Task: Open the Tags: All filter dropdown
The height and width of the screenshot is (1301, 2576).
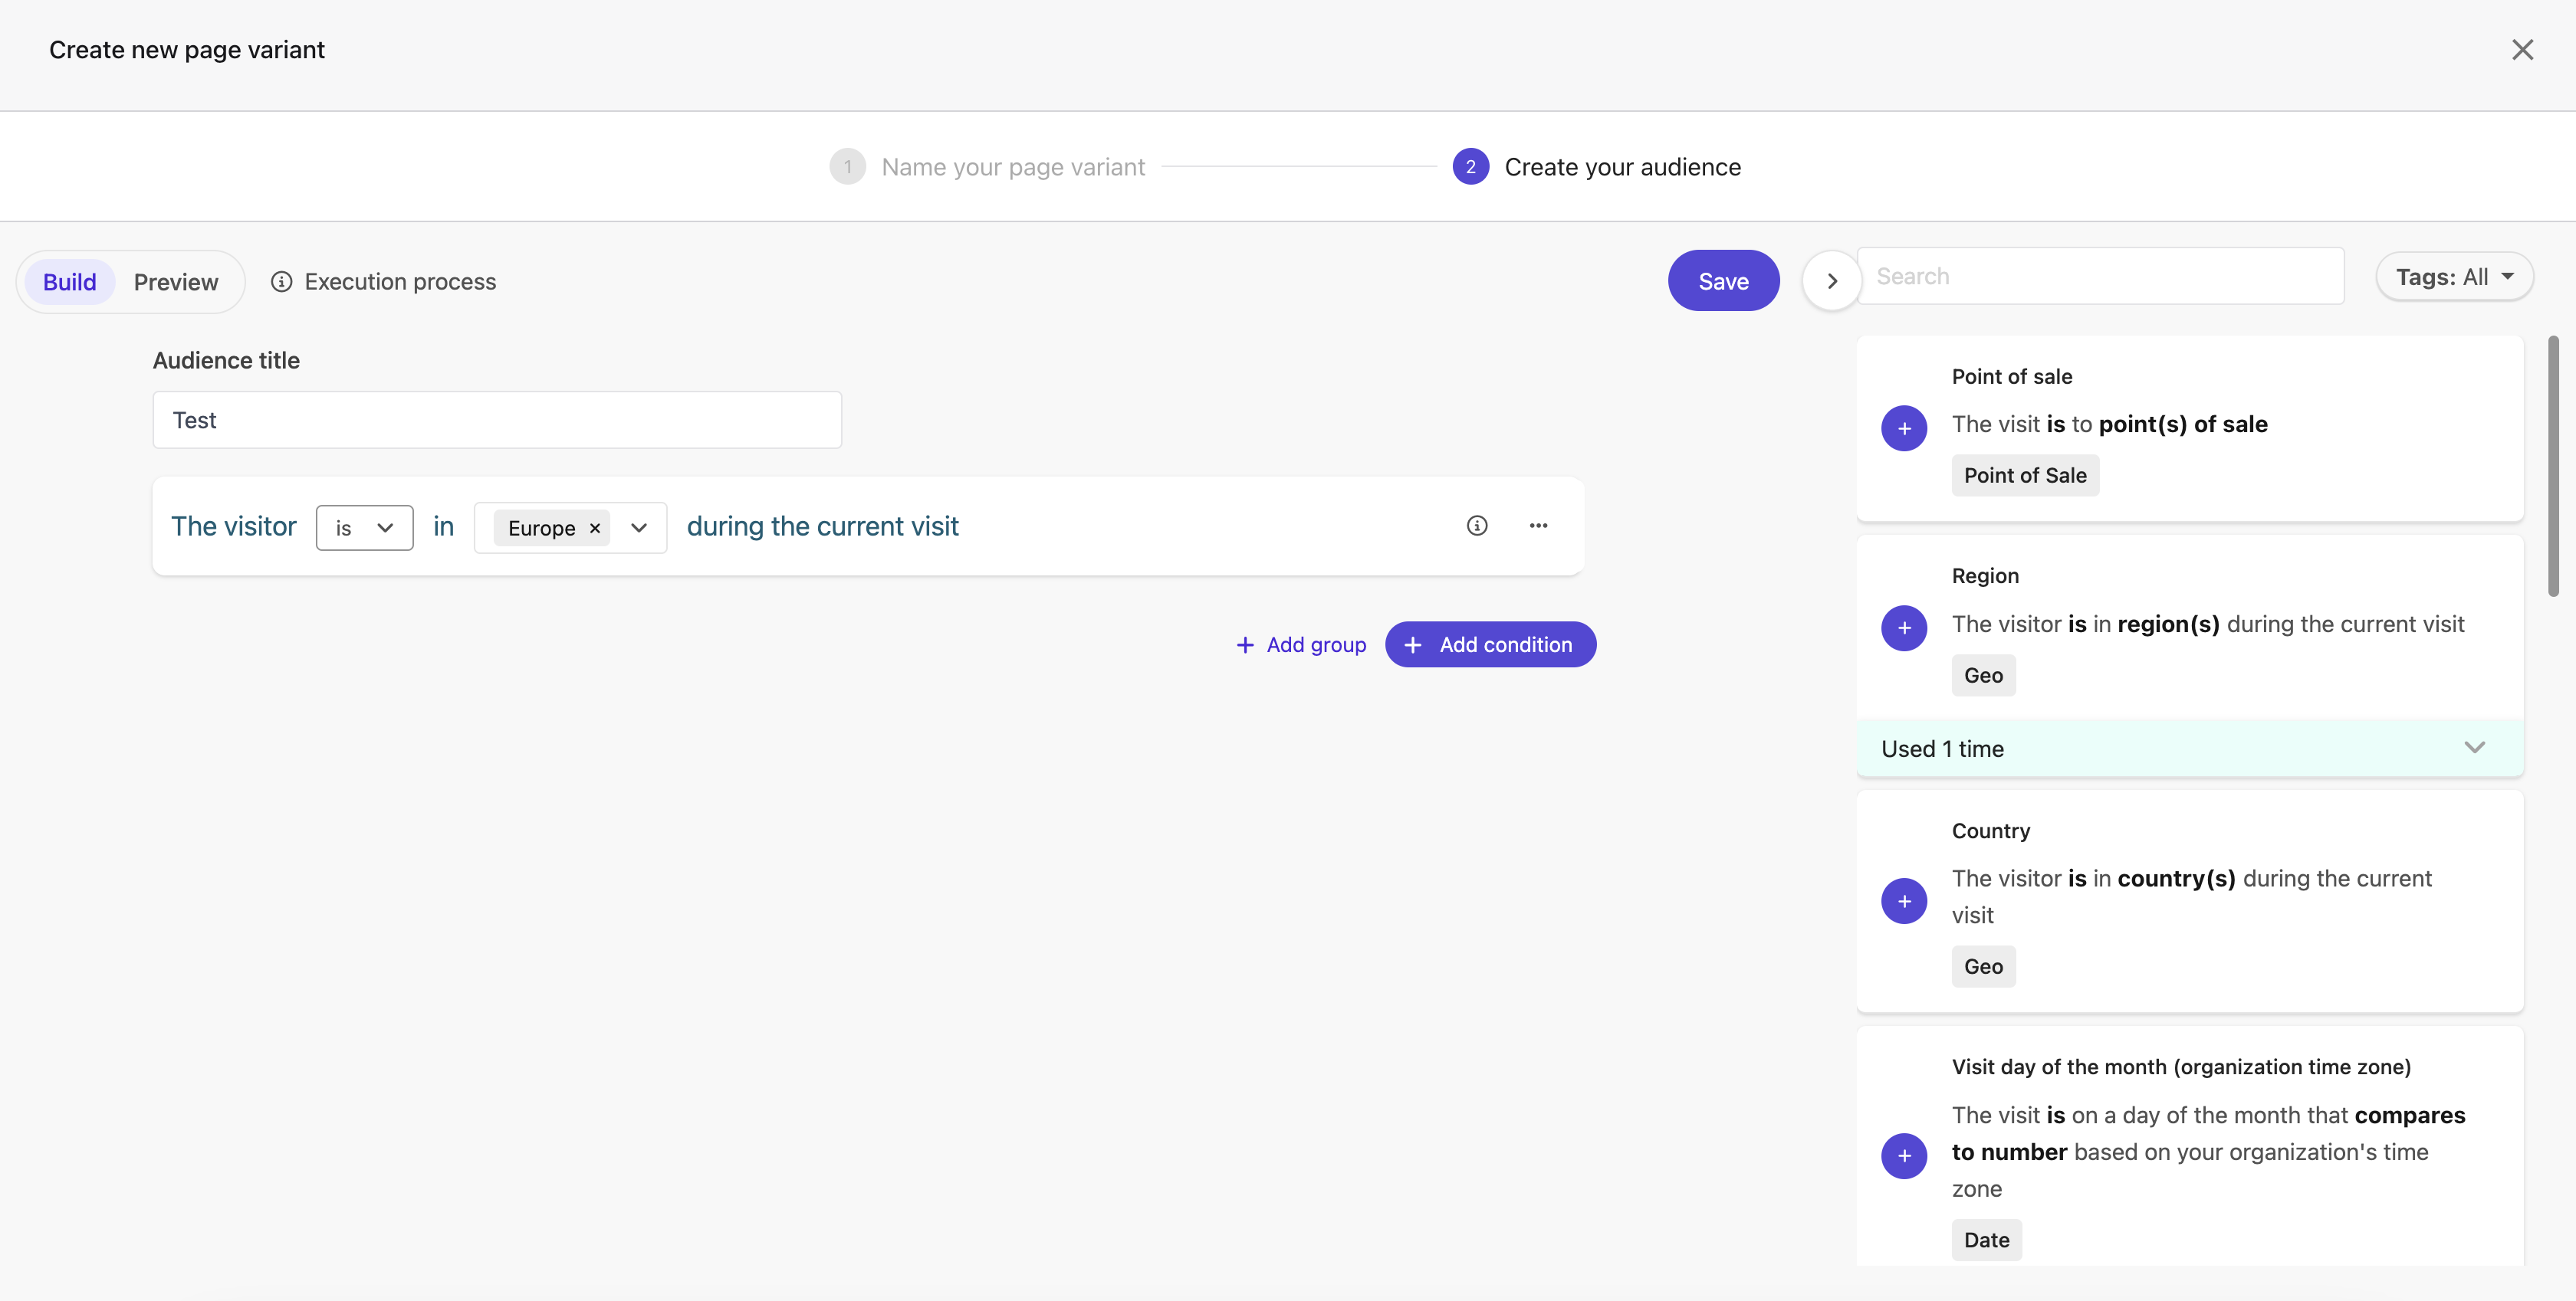Action: 2454,277
